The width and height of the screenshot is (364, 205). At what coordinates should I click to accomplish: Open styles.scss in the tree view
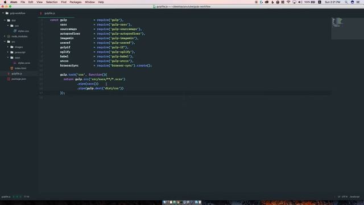[x=24, y=63]
